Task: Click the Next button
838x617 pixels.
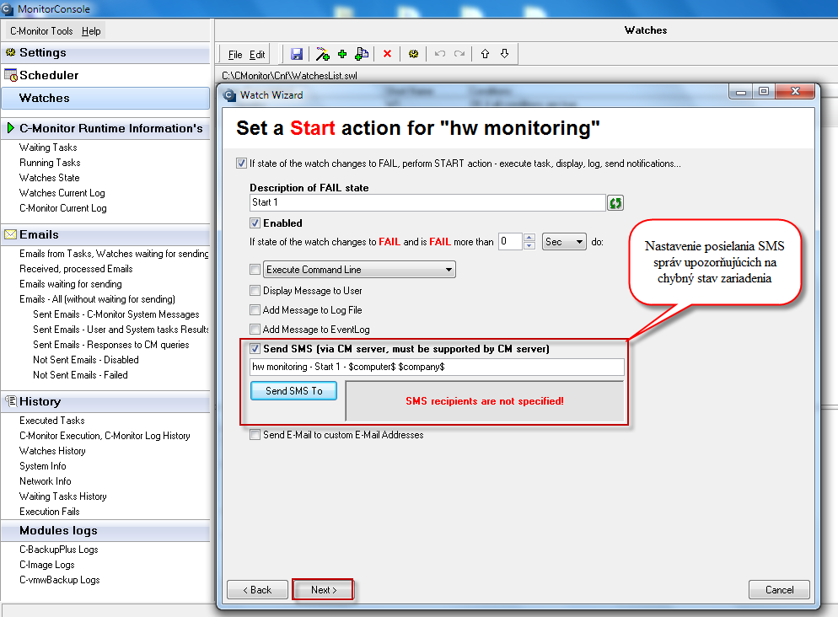Action: click(x=324, y=590)
